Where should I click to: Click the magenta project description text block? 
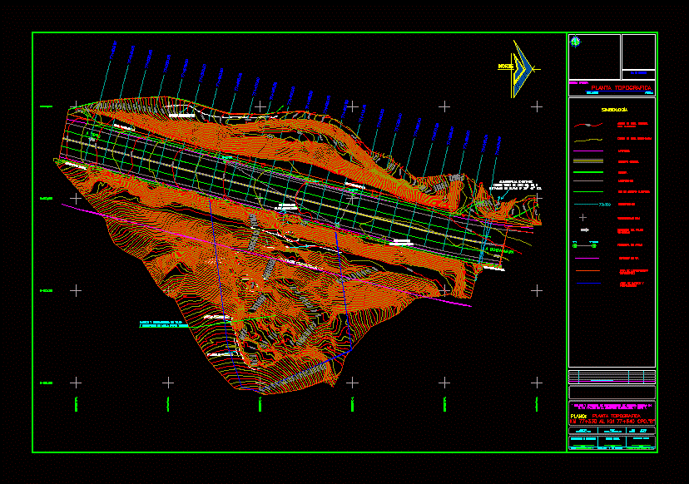click(612, 405)
